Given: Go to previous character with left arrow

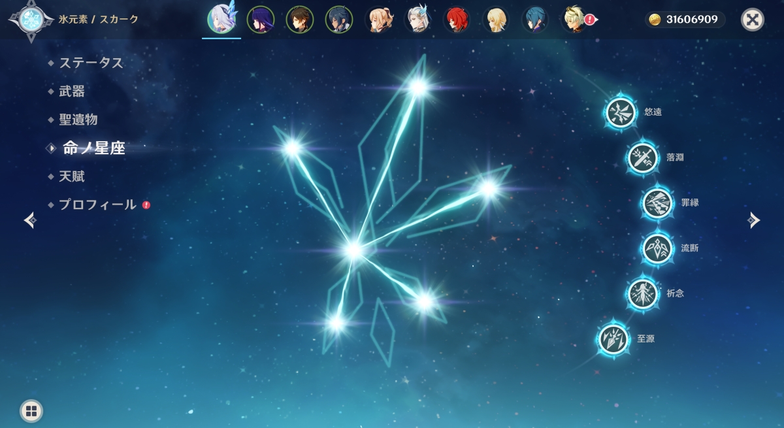Looking at the screenshot, I should pyautogui.click(x=30, y=220).
